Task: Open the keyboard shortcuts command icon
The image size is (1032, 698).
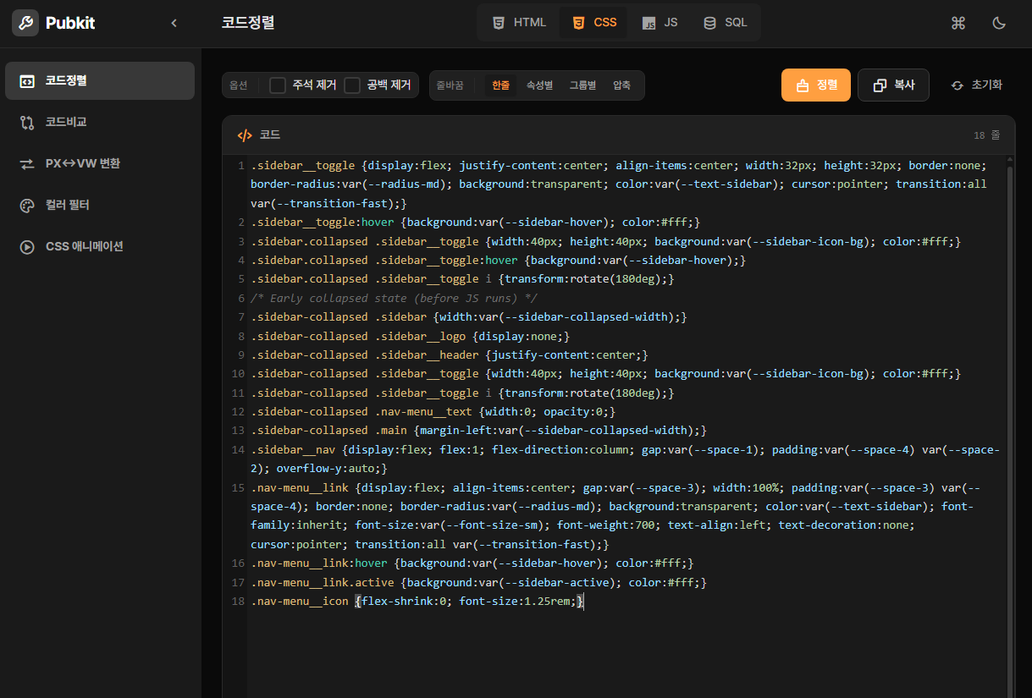Action: pos(958,23)
